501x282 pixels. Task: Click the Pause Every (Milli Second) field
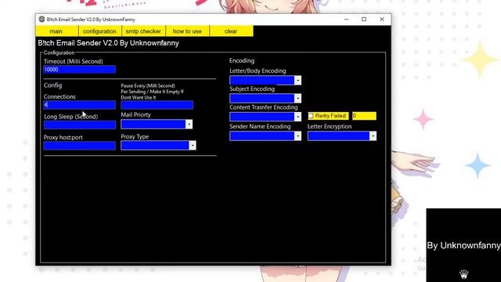pyautogui.click(x=157, y=105)
